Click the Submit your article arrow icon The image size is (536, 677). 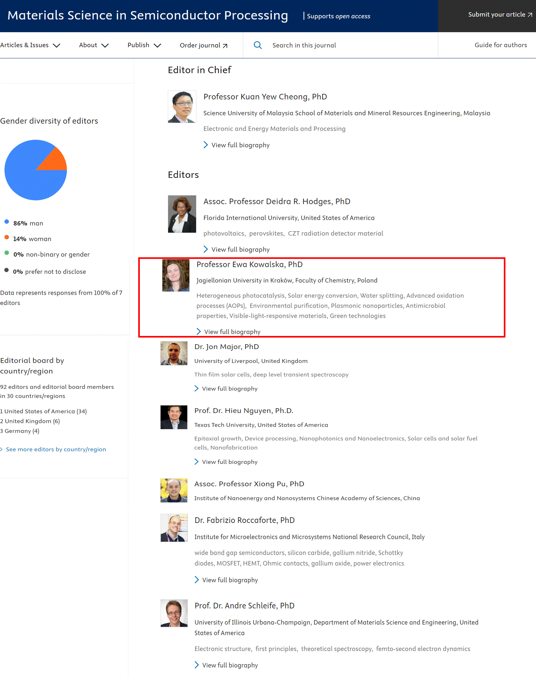tap(530, 15)
